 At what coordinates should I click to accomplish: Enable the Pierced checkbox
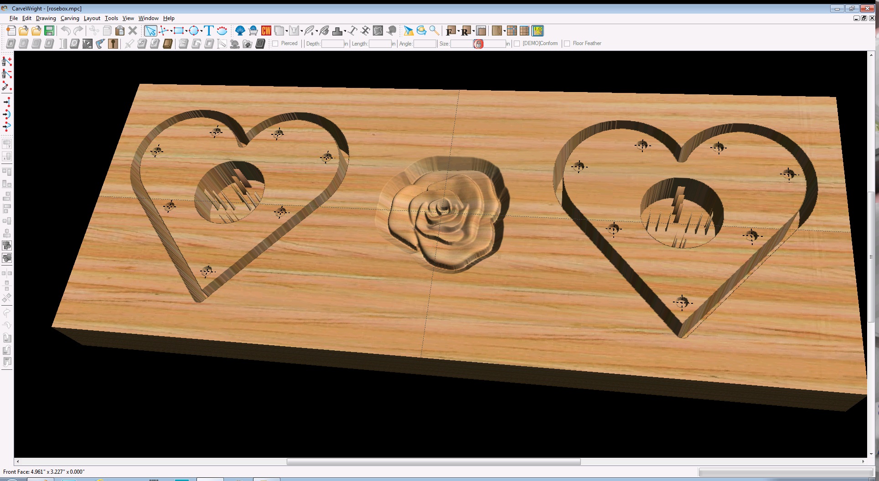coord(275,44)
